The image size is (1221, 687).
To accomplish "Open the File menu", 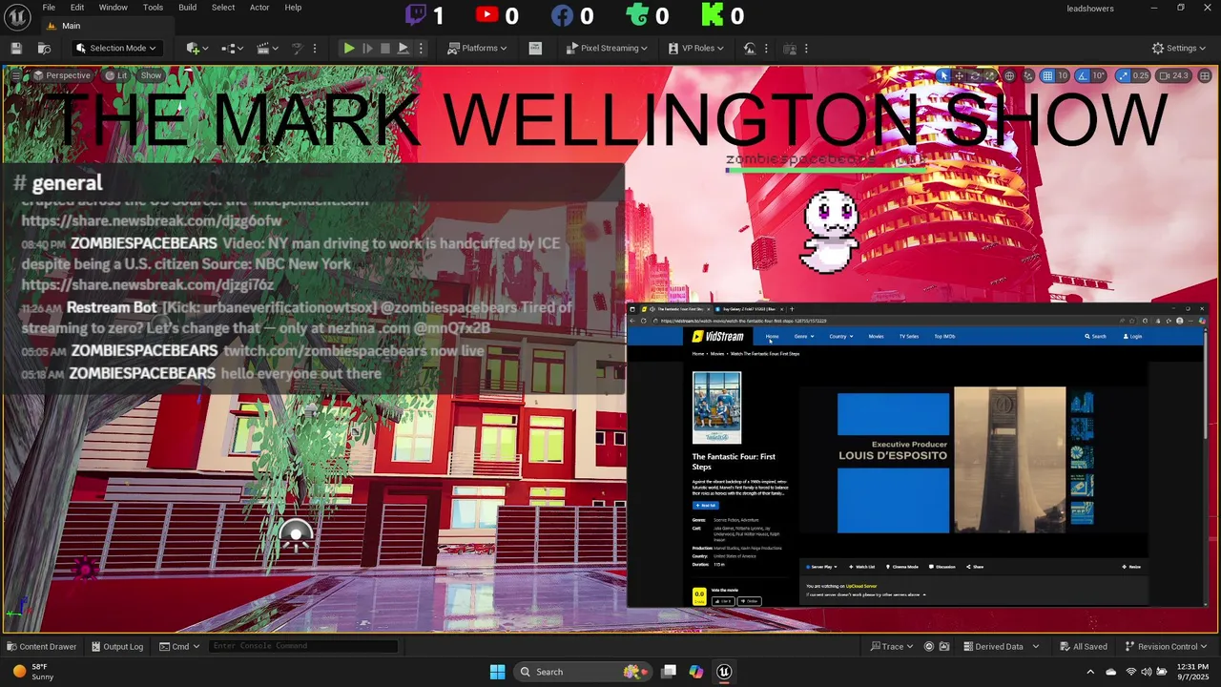I will (48, 8).
